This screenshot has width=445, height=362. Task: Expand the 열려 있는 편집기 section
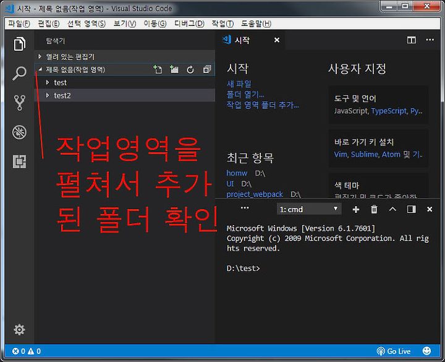(x=125, y=56)
